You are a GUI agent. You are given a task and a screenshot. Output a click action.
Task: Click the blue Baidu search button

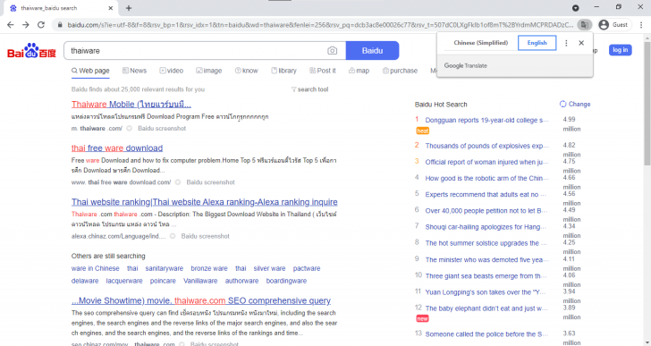(x=372, y=51)
